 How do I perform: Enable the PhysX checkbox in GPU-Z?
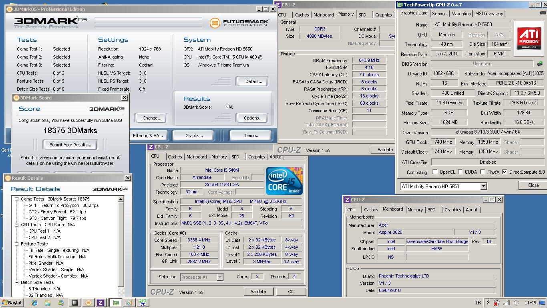click(483, 172)
